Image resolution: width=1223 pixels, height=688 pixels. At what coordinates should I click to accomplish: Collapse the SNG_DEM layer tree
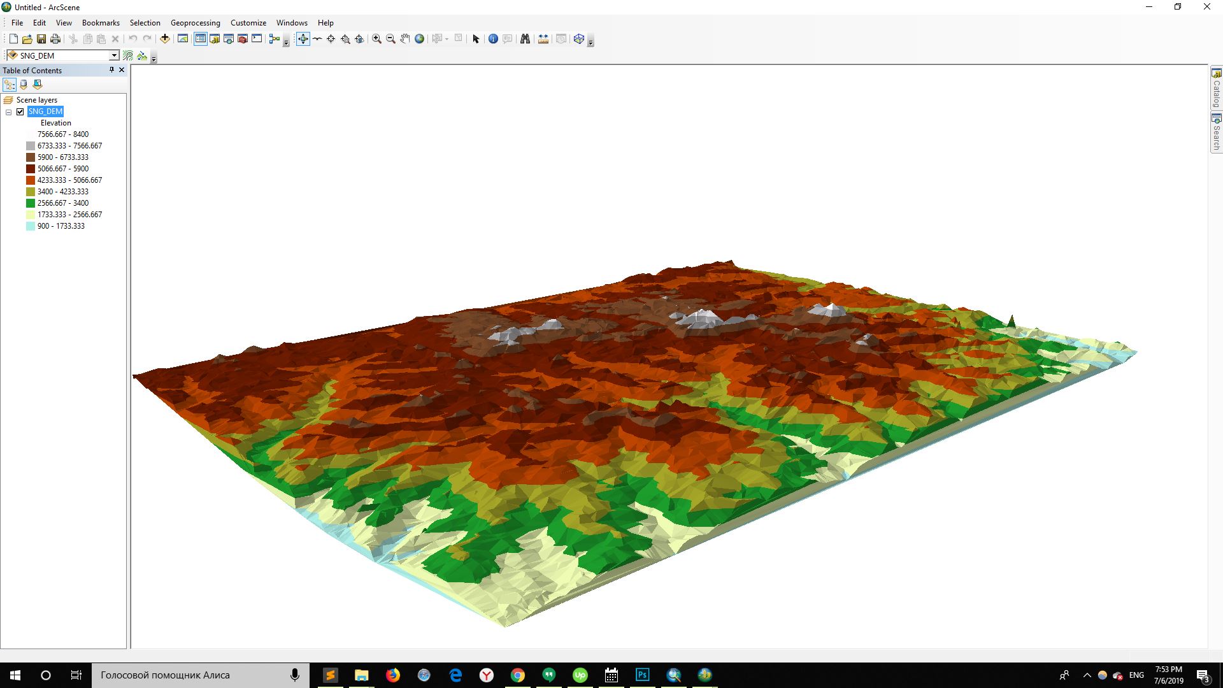click(8, 111)
